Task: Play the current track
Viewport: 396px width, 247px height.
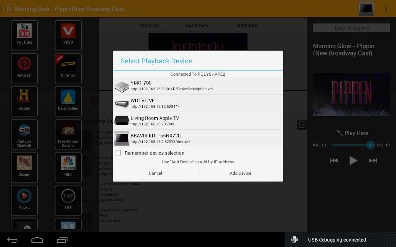Action: [x=353, y=160]
